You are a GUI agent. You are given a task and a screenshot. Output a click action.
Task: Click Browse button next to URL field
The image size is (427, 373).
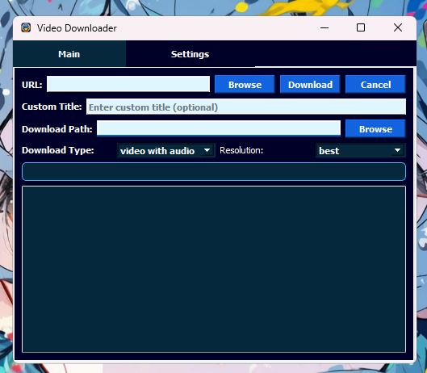tap(245, 85)
